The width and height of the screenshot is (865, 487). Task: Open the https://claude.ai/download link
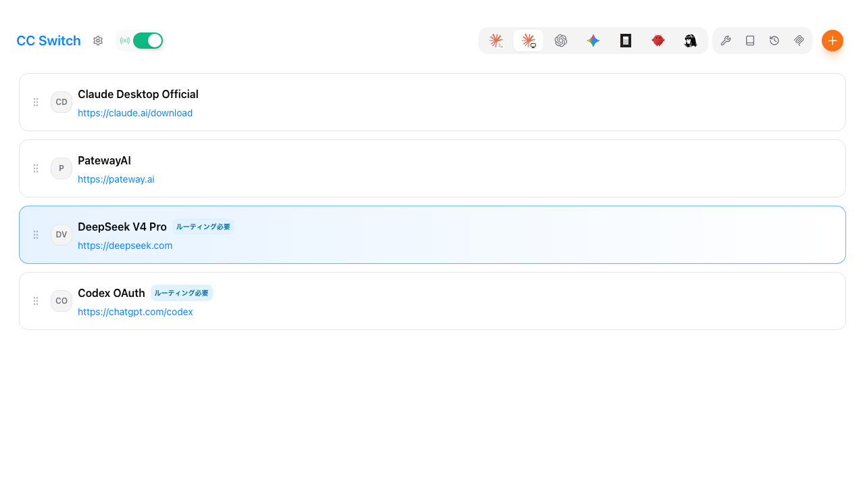coord(135,113)
